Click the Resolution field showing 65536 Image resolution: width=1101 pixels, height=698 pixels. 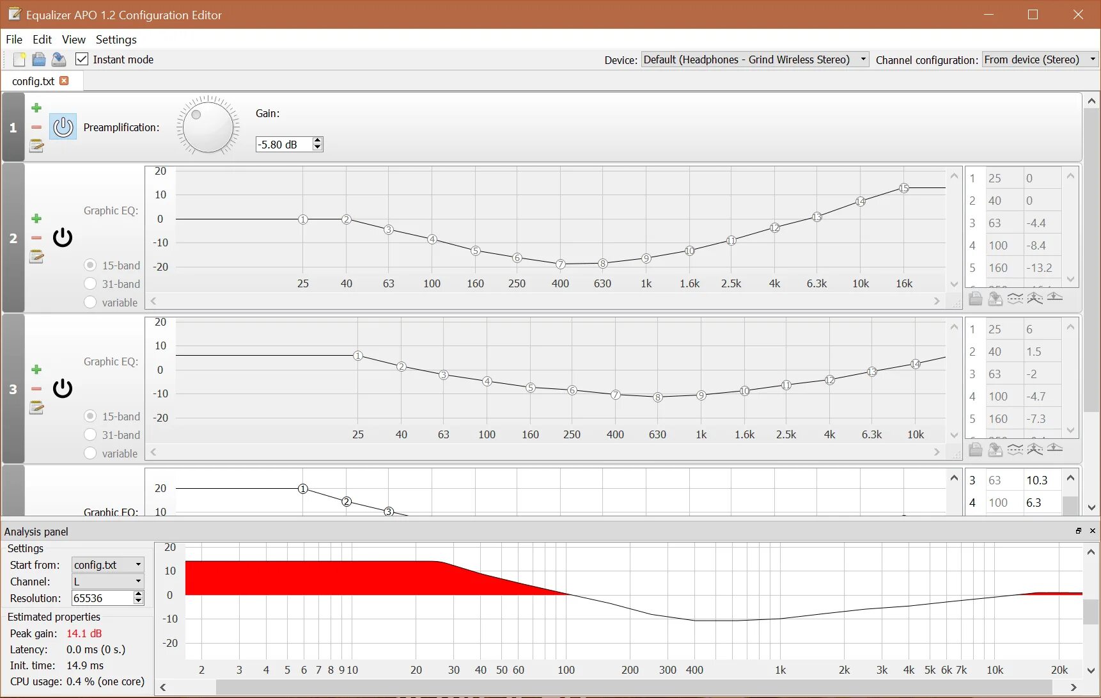tap(102, 598)
